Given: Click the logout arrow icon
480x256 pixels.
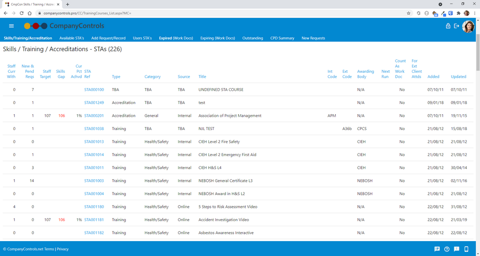Looking at the screenshot, I should [456, 26].
